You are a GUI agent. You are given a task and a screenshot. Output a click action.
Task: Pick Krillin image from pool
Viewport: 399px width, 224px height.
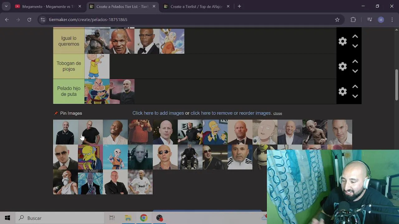pyautogui.click(x=115, y=157)
